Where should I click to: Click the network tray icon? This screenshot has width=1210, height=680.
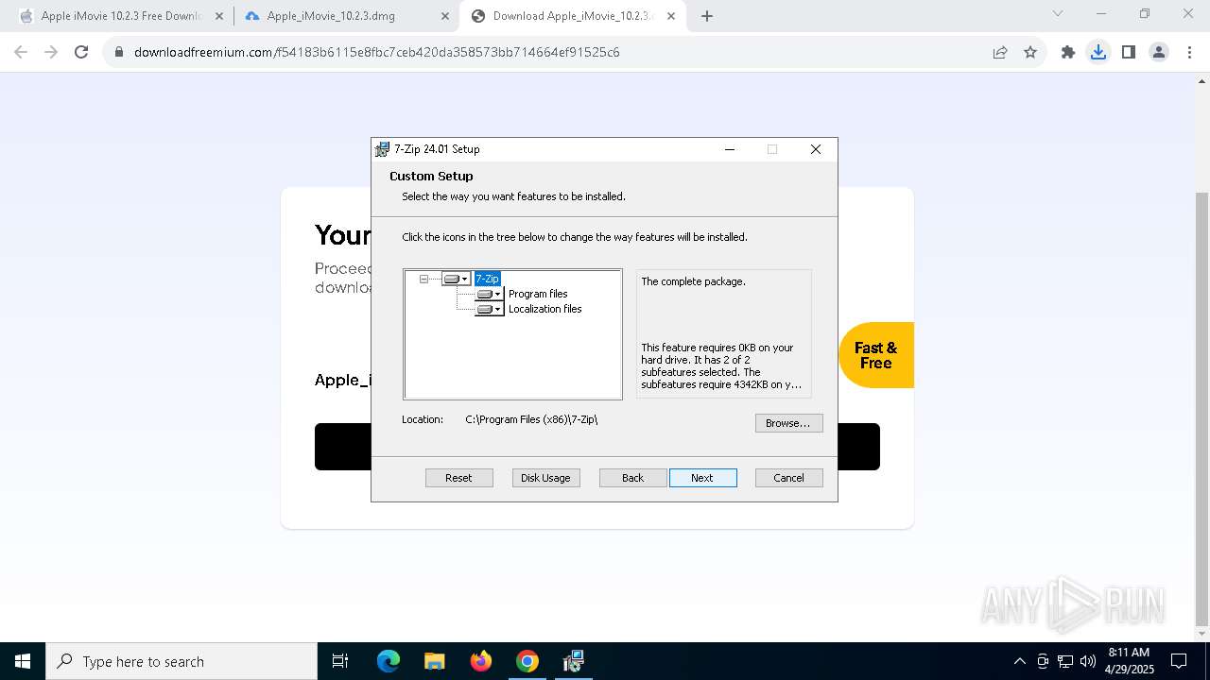tap(1065, 661)
